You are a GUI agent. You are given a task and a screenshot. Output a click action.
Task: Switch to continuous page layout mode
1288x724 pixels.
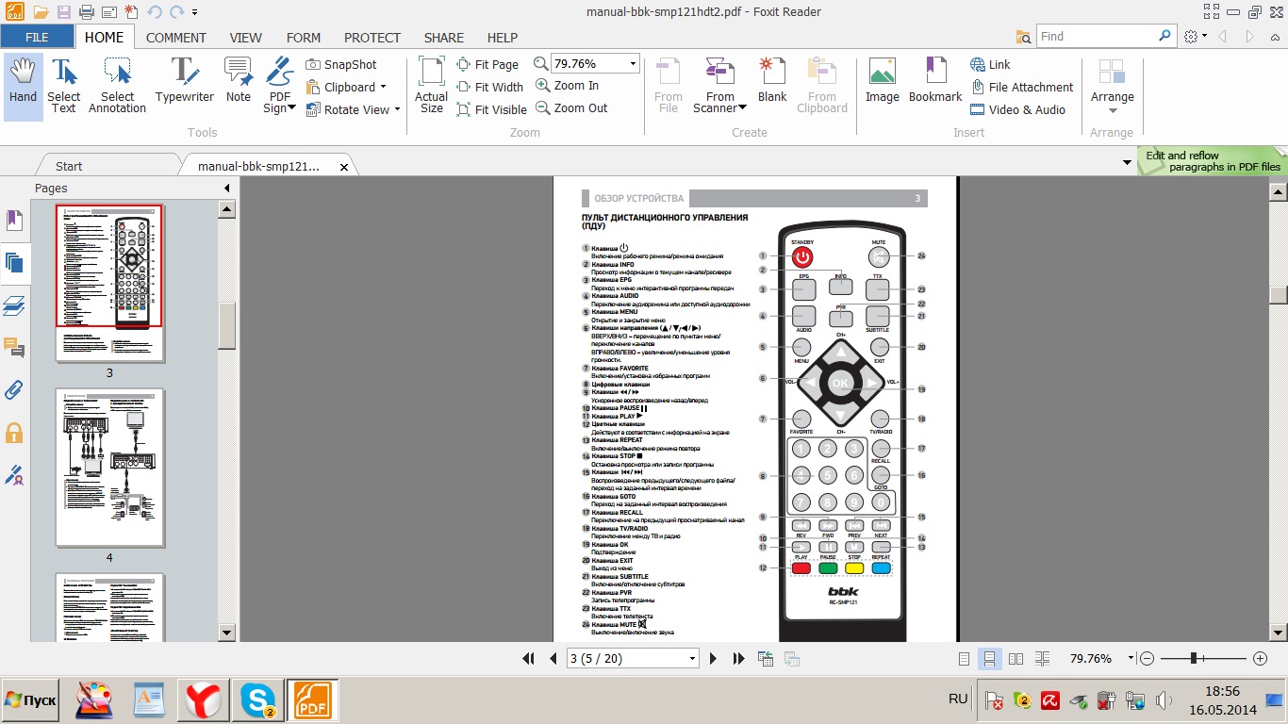(989, 659)
